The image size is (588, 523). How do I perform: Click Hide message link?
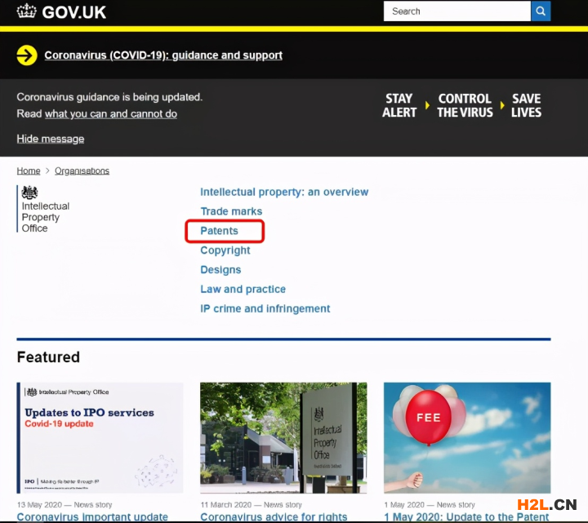click(x=51, y=139)
